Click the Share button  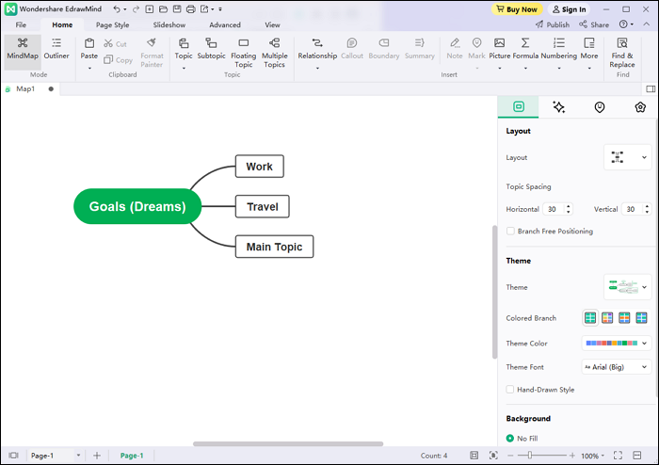coord(594,24)
